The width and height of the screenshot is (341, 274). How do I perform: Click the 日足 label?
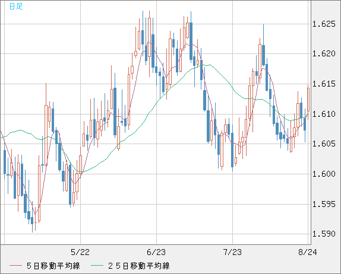16,7
